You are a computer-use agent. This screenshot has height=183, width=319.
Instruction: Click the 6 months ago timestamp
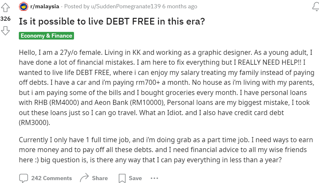180,6
